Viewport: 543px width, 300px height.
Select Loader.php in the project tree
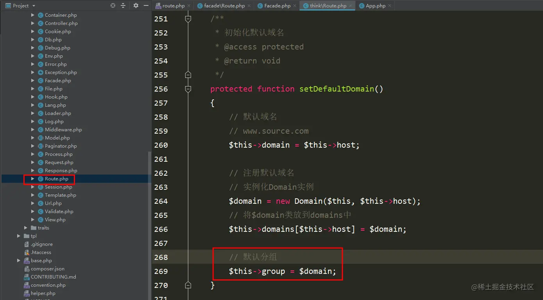tap(58, 113)
